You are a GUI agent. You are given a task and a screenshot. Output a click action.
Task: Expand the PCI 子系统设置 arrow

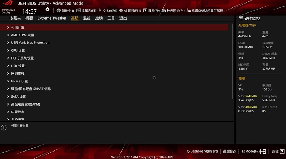pyautogui.click(x=8, y=58)
